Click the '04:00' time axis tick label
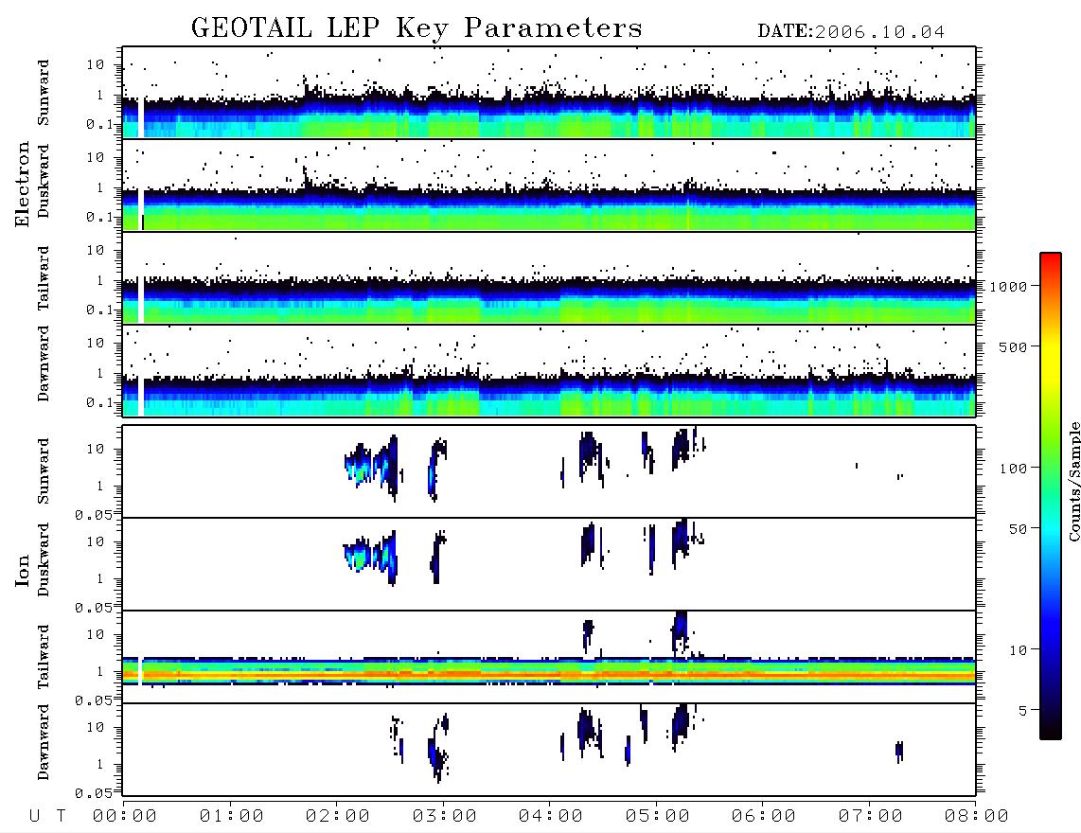This screenshot has width=1081, height=833. click(551, 817)
